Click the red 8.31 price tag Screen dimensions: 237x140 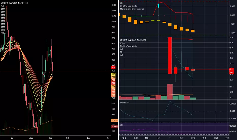[113, 67]
